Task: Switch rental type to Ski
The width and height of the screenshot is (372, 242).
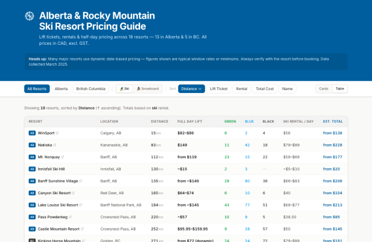Action: pos(124,88)
